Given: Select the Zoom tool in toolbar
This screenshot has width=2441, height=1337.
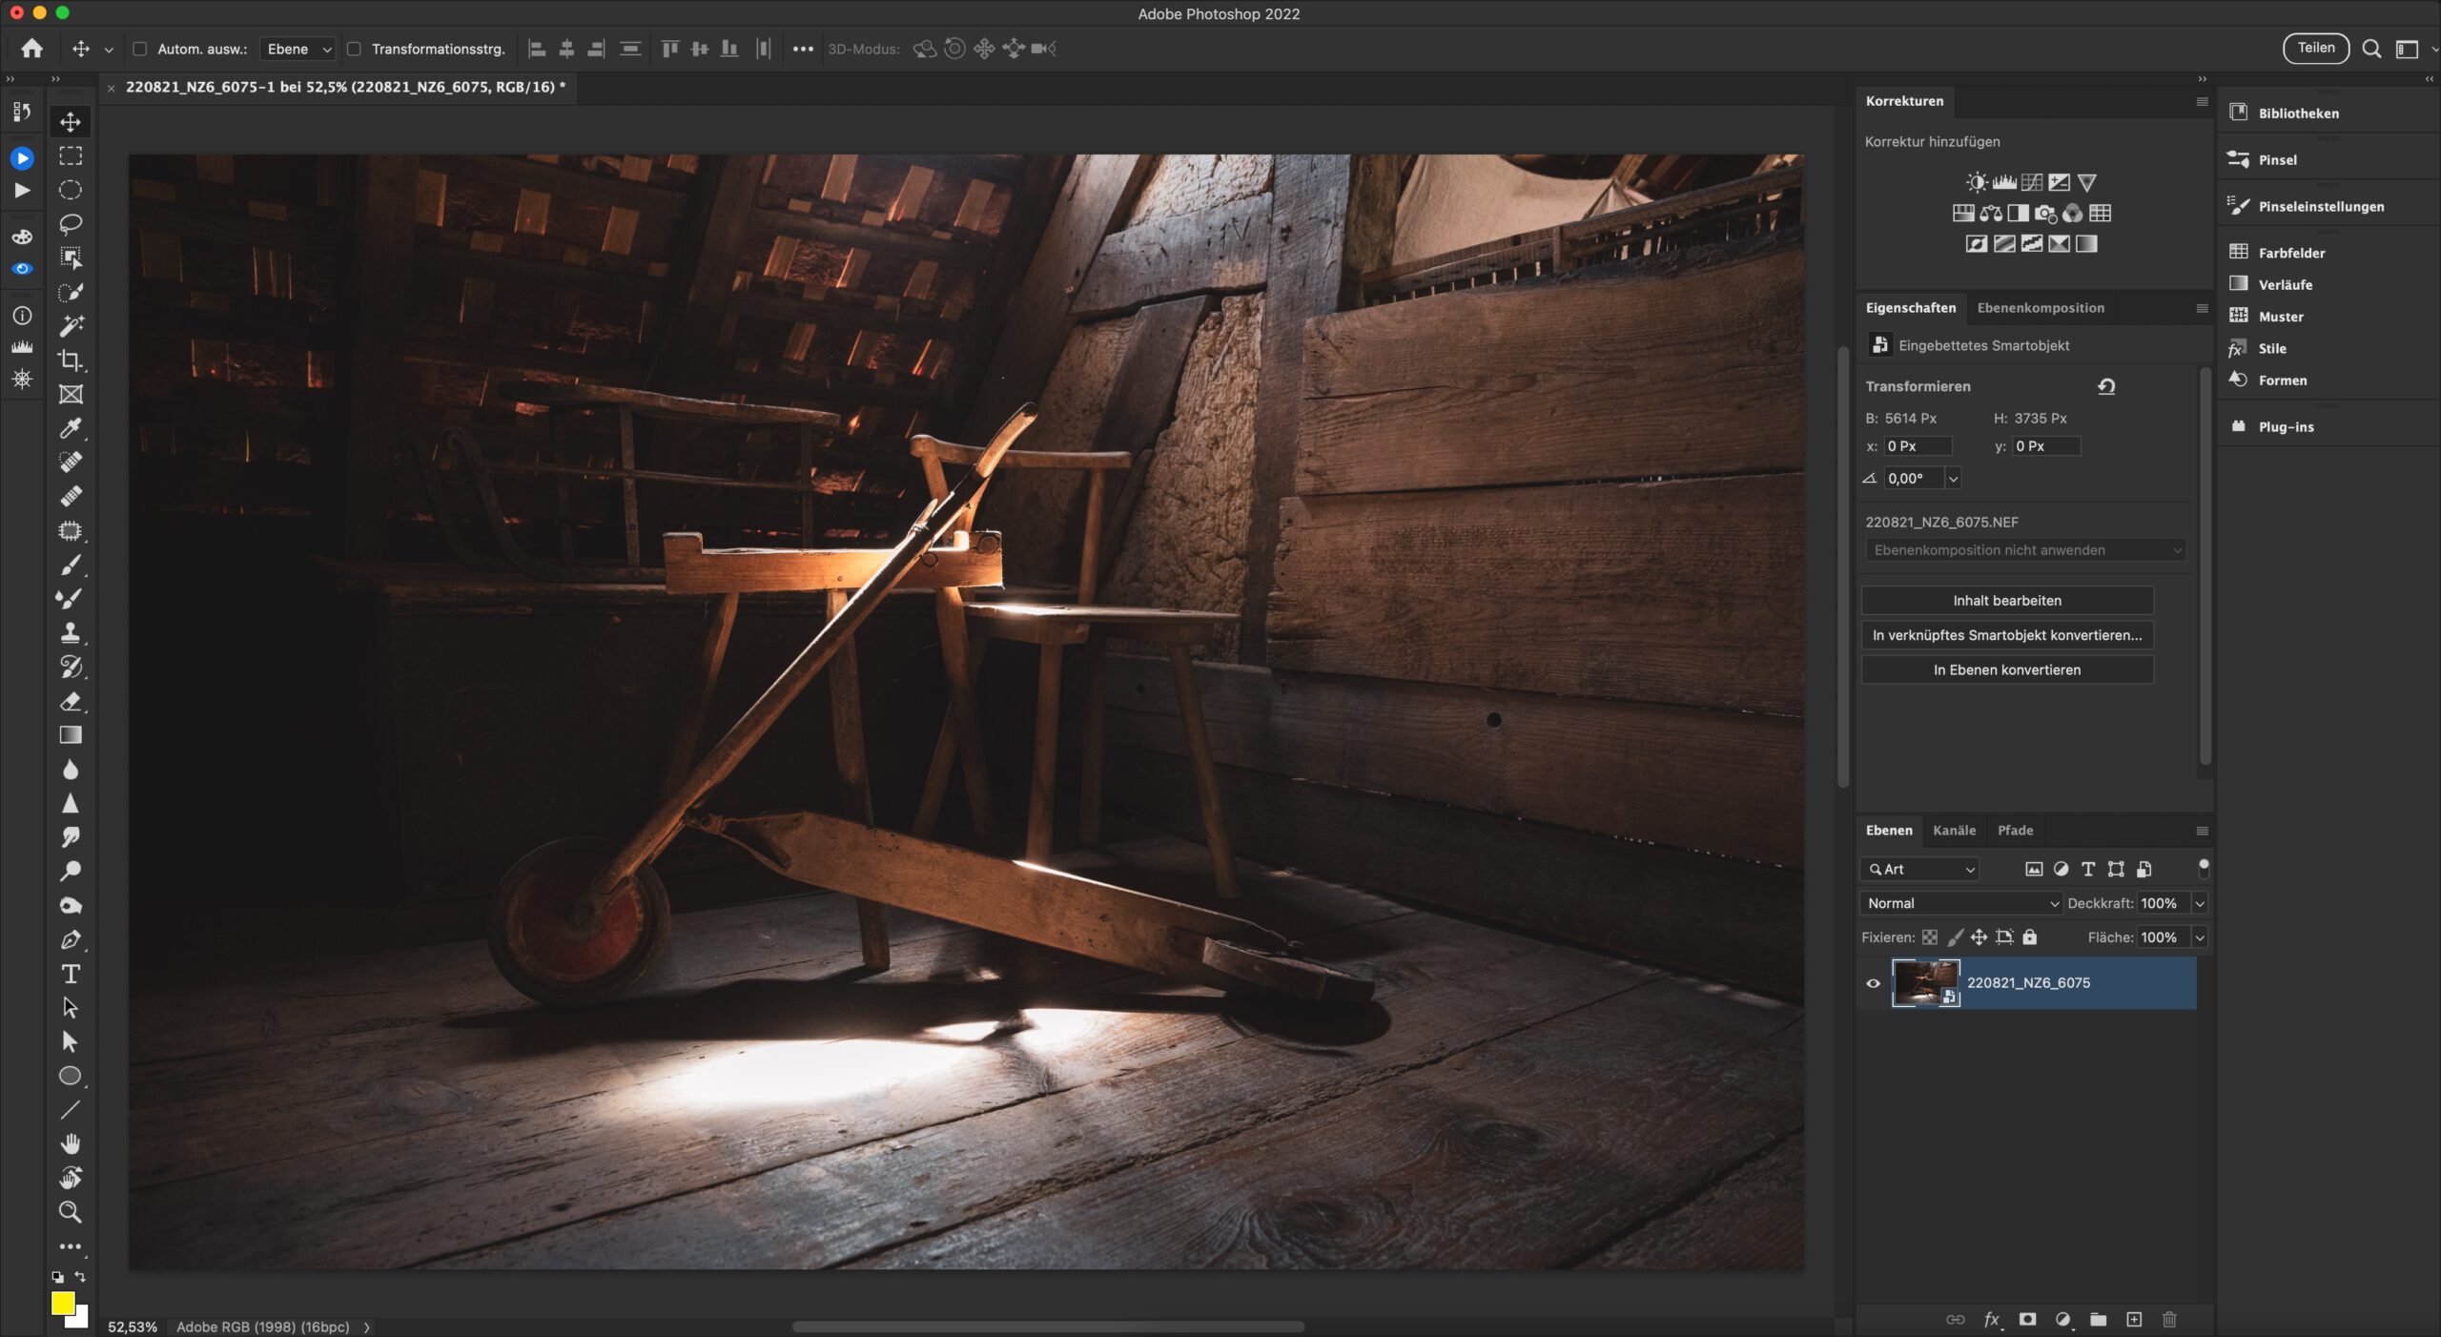Looking at the screenshot, I should pos(70,1212).
